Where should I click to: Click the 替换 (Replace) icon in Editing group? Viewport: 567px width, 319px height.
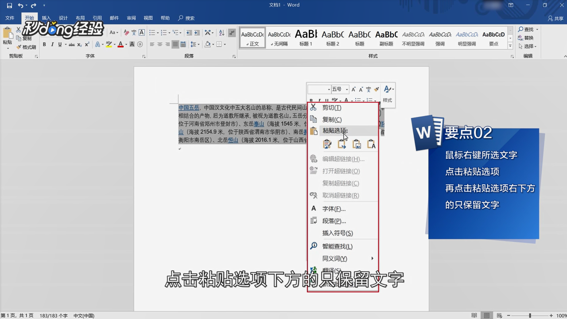[x=521, y=37]
